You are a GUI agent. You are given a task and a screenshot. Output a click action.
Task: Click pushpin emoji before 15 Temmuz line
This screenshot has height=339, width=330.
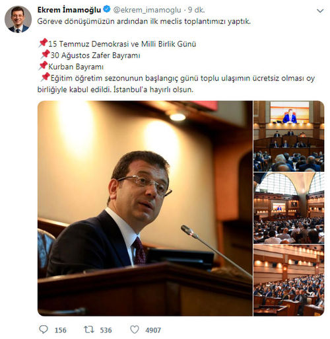pos(43,43)
